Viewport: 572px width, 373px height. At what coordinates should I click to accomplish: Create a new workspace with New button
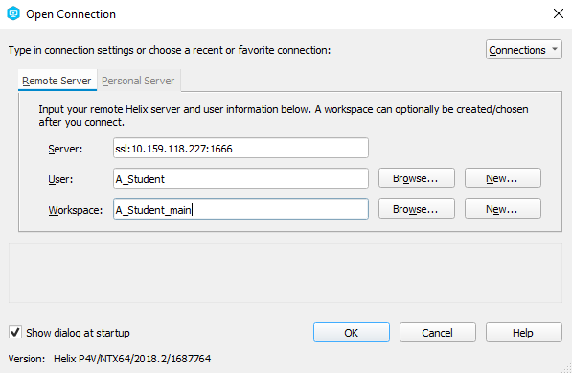pyautogui.click(x=503, y=209)
